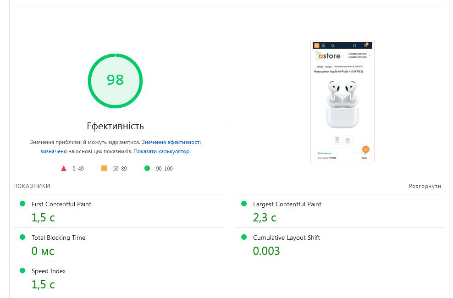Click the green circle 90–100 legend icon

[147, 169]
